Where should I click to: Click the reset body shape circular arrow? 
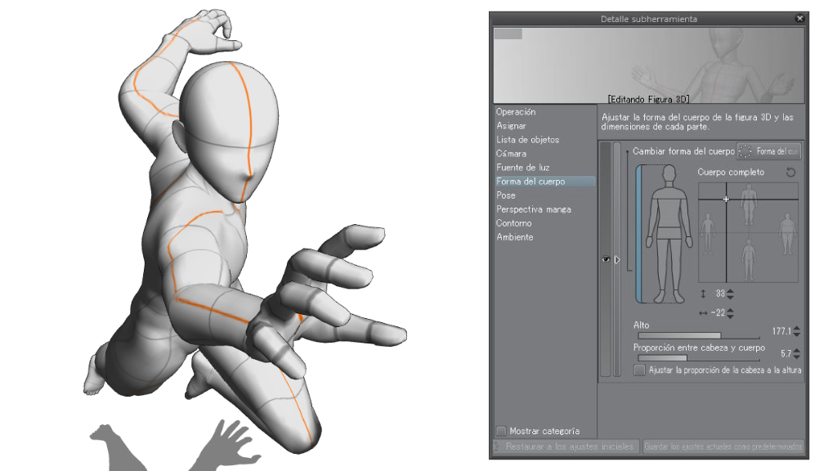790,173
